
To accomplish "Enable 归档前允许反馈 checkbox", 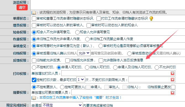I will [x=34, y=60].
